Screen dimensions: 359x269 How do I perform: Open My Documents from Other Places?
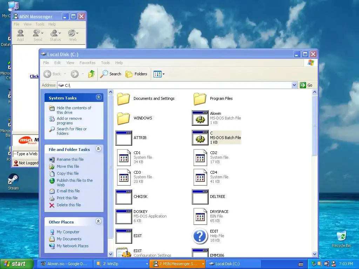click(69, 239)
